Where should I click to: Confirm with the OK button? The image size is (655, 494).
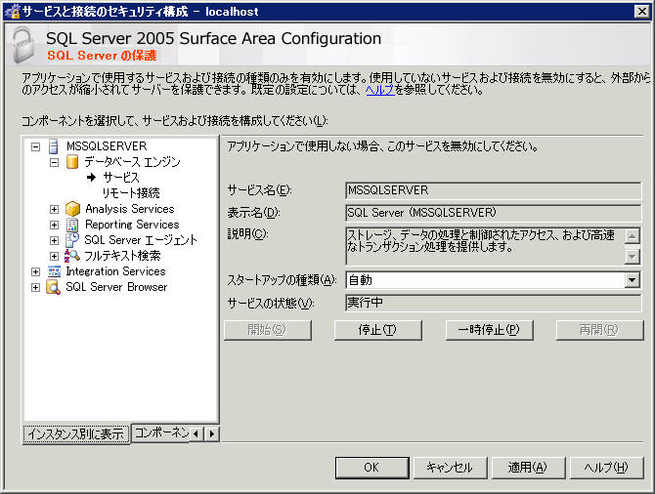tap(371, 468)
